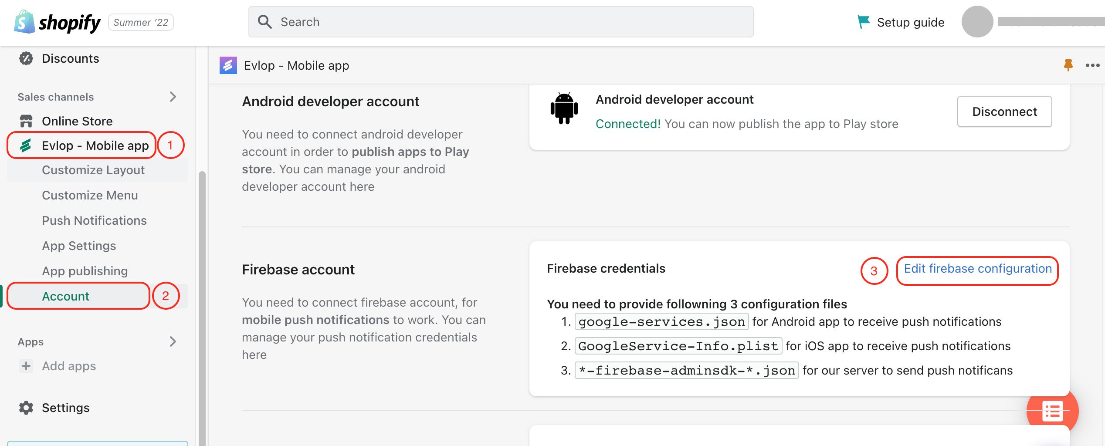The width and height of the screenshot is (1105, 446).
Task: Focus the Search input field
Action: coord(501,22)
